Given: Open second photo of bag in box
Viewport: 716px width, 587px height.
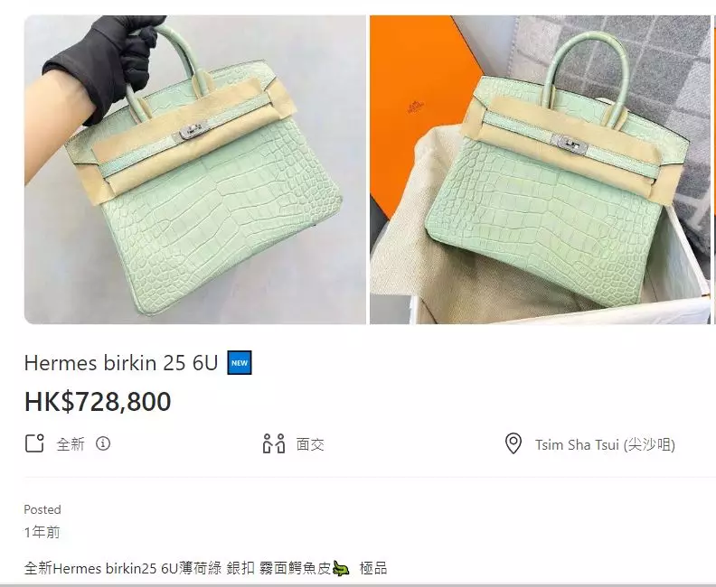Looking at the screenshot, I should (x=541, y=170).
